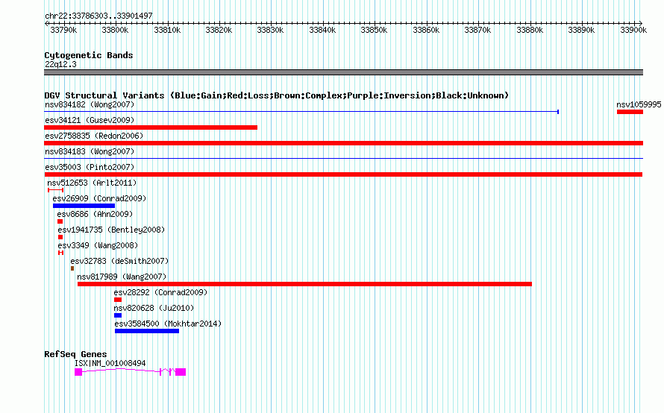Select the nsv820628 small blue bar

point(118,315)
